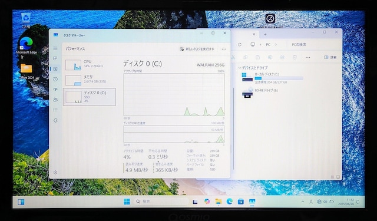This screenshot has width=377, height=221.
Task: Select メモリ performance graph entry
Action: pos(90,80)
